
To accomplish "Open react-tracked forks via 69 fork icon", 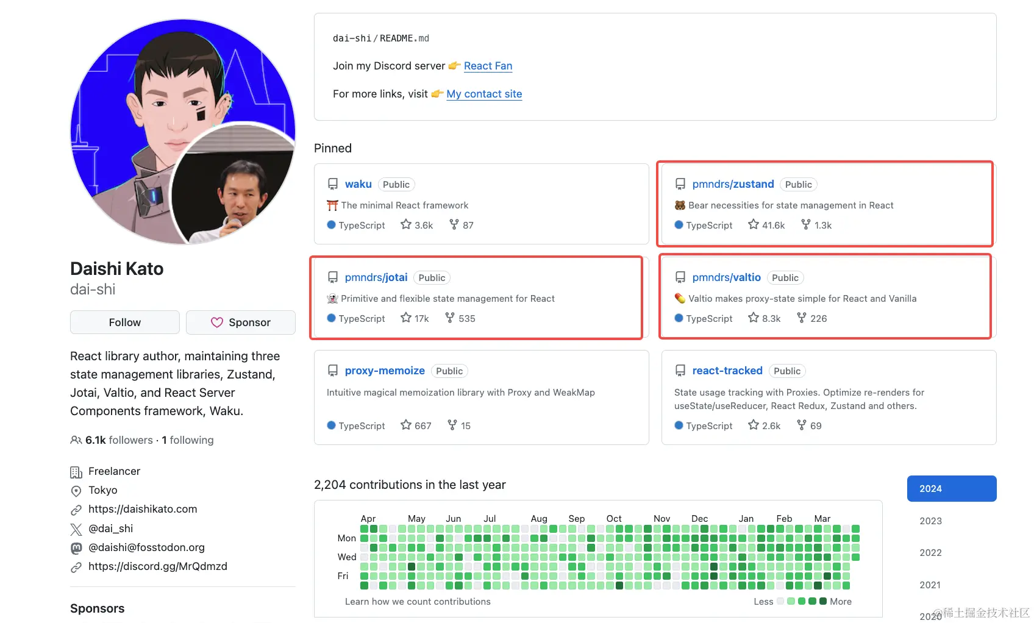I will pos(802,425).
